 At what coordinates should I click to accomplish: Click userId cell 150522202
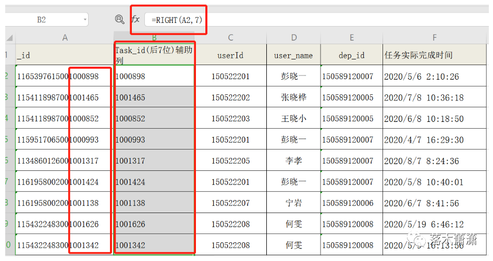point(230,97)
